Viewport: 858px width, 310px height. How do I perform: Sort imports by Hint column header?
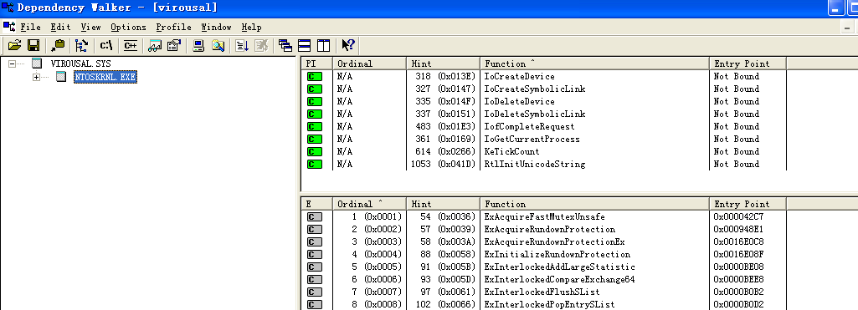coord(443,64)
